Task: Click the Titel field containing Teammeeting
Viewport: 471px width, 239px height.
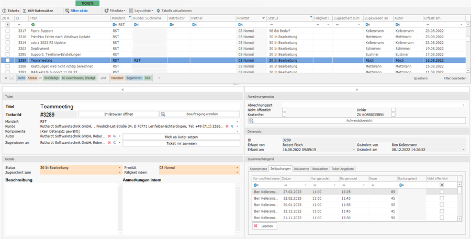Action: [140, 107]
